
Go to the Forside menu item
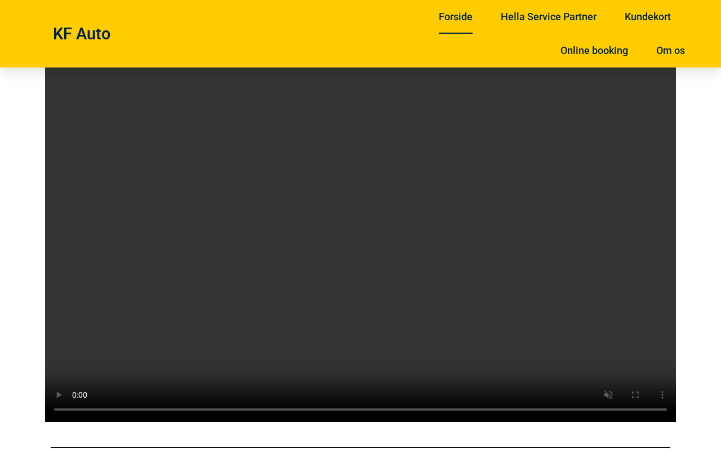[456, 17]
